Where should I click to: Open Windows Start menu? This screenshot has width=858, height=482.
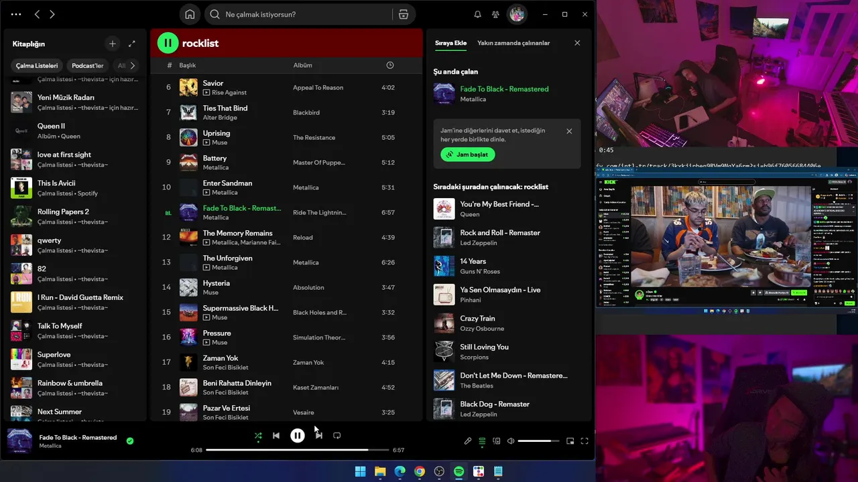tap(360, 471)
